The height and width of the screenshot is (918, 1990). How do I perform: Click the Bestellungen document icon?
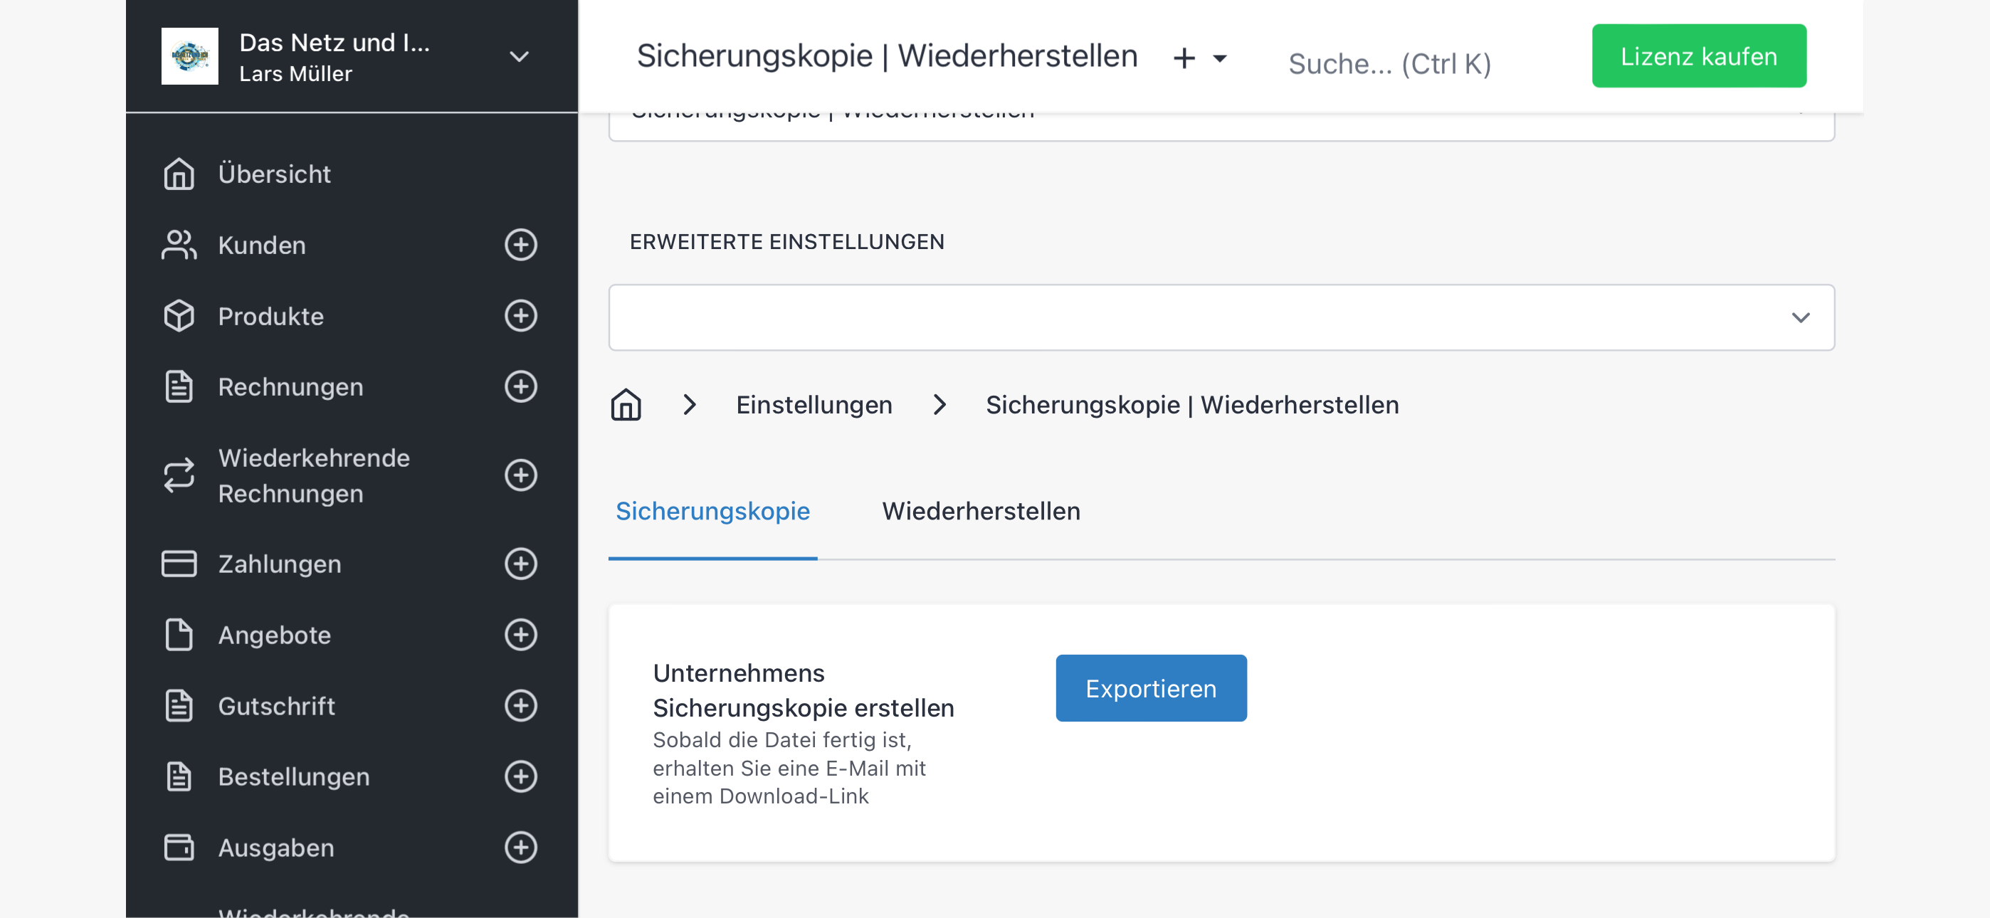(179, 776)
